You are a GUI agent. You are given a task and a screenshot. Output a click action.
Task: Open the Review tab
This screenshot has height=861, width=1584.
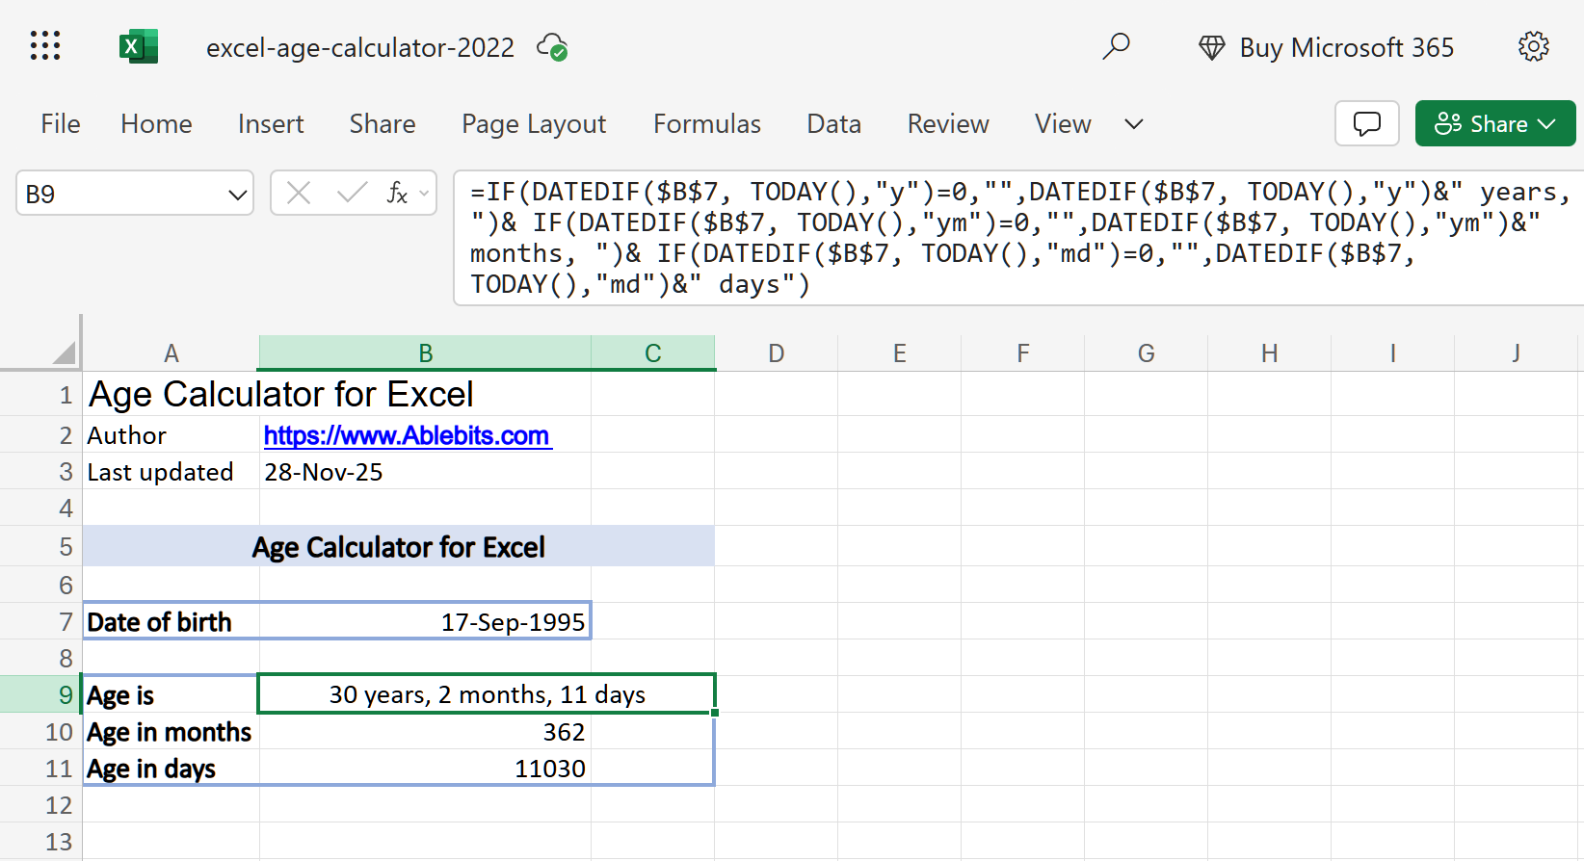(x=948, y=123)
